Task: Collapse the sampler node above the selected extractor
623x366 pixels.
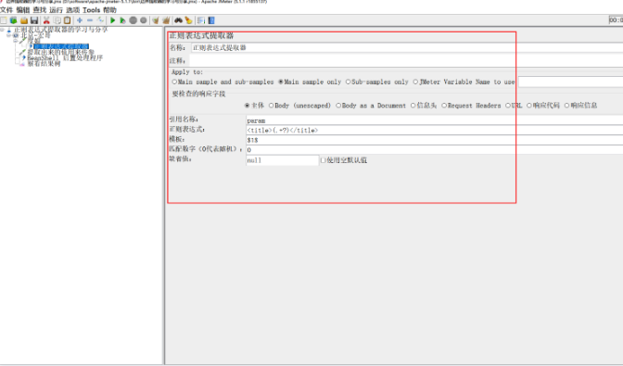Action: tap(16, 41)
